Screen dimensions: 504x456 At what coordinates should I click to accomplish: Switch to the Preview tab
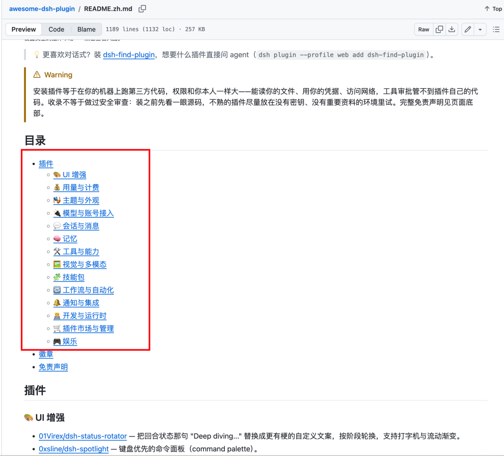tap(23, 29)
